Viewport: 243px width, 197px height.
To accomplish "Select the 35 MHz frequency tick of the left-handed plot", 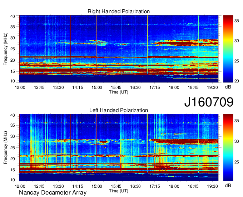I will [13, 125].
